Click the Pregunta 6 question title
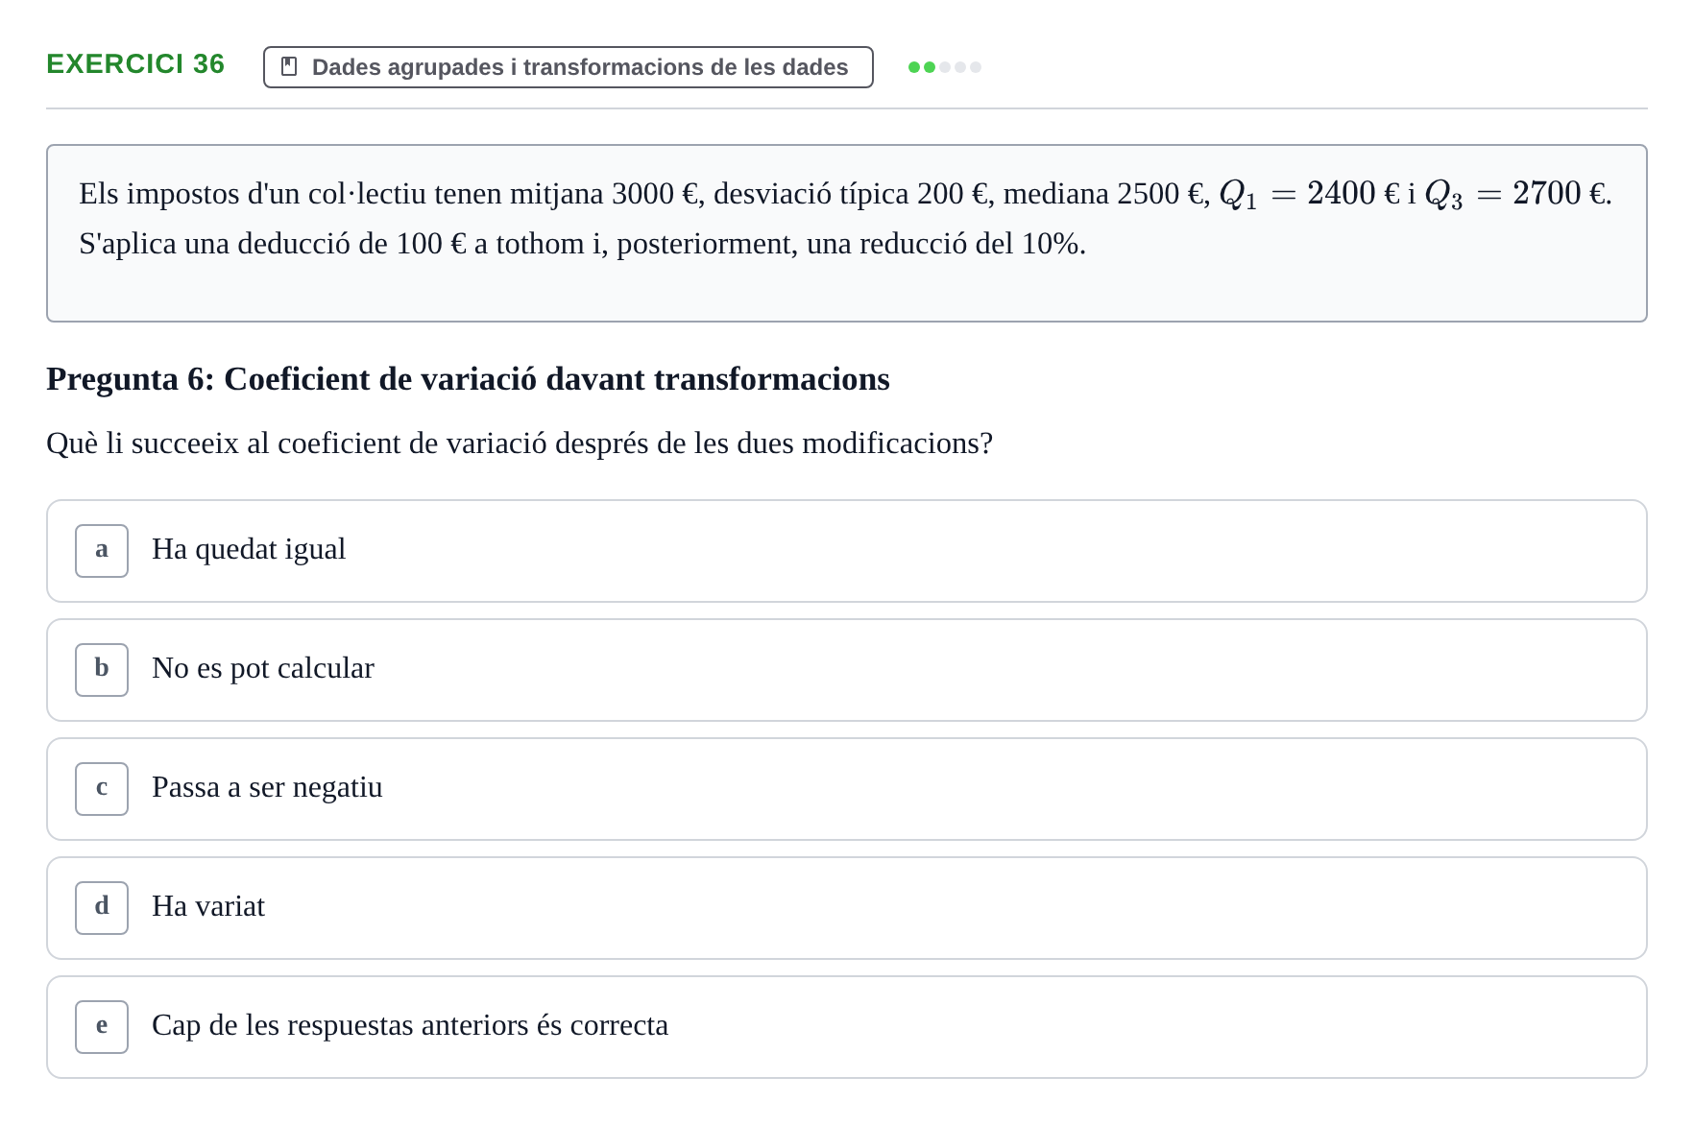Viewport: 1694px width, 1125px height. point(469,379)
